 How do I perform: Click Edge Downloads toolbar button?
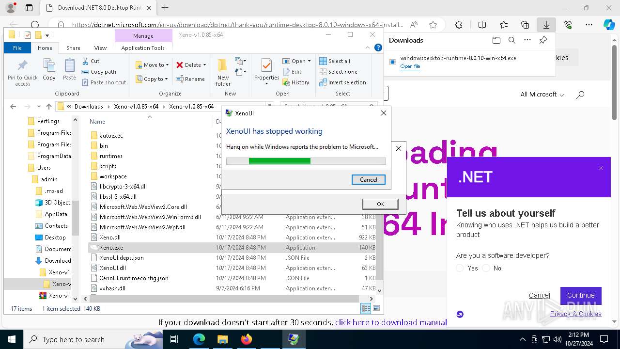point(546,25)
